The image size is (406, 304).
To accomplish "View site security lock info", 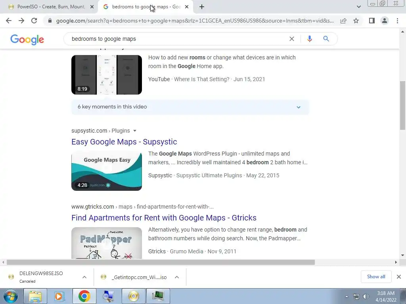I will point(50,21).
